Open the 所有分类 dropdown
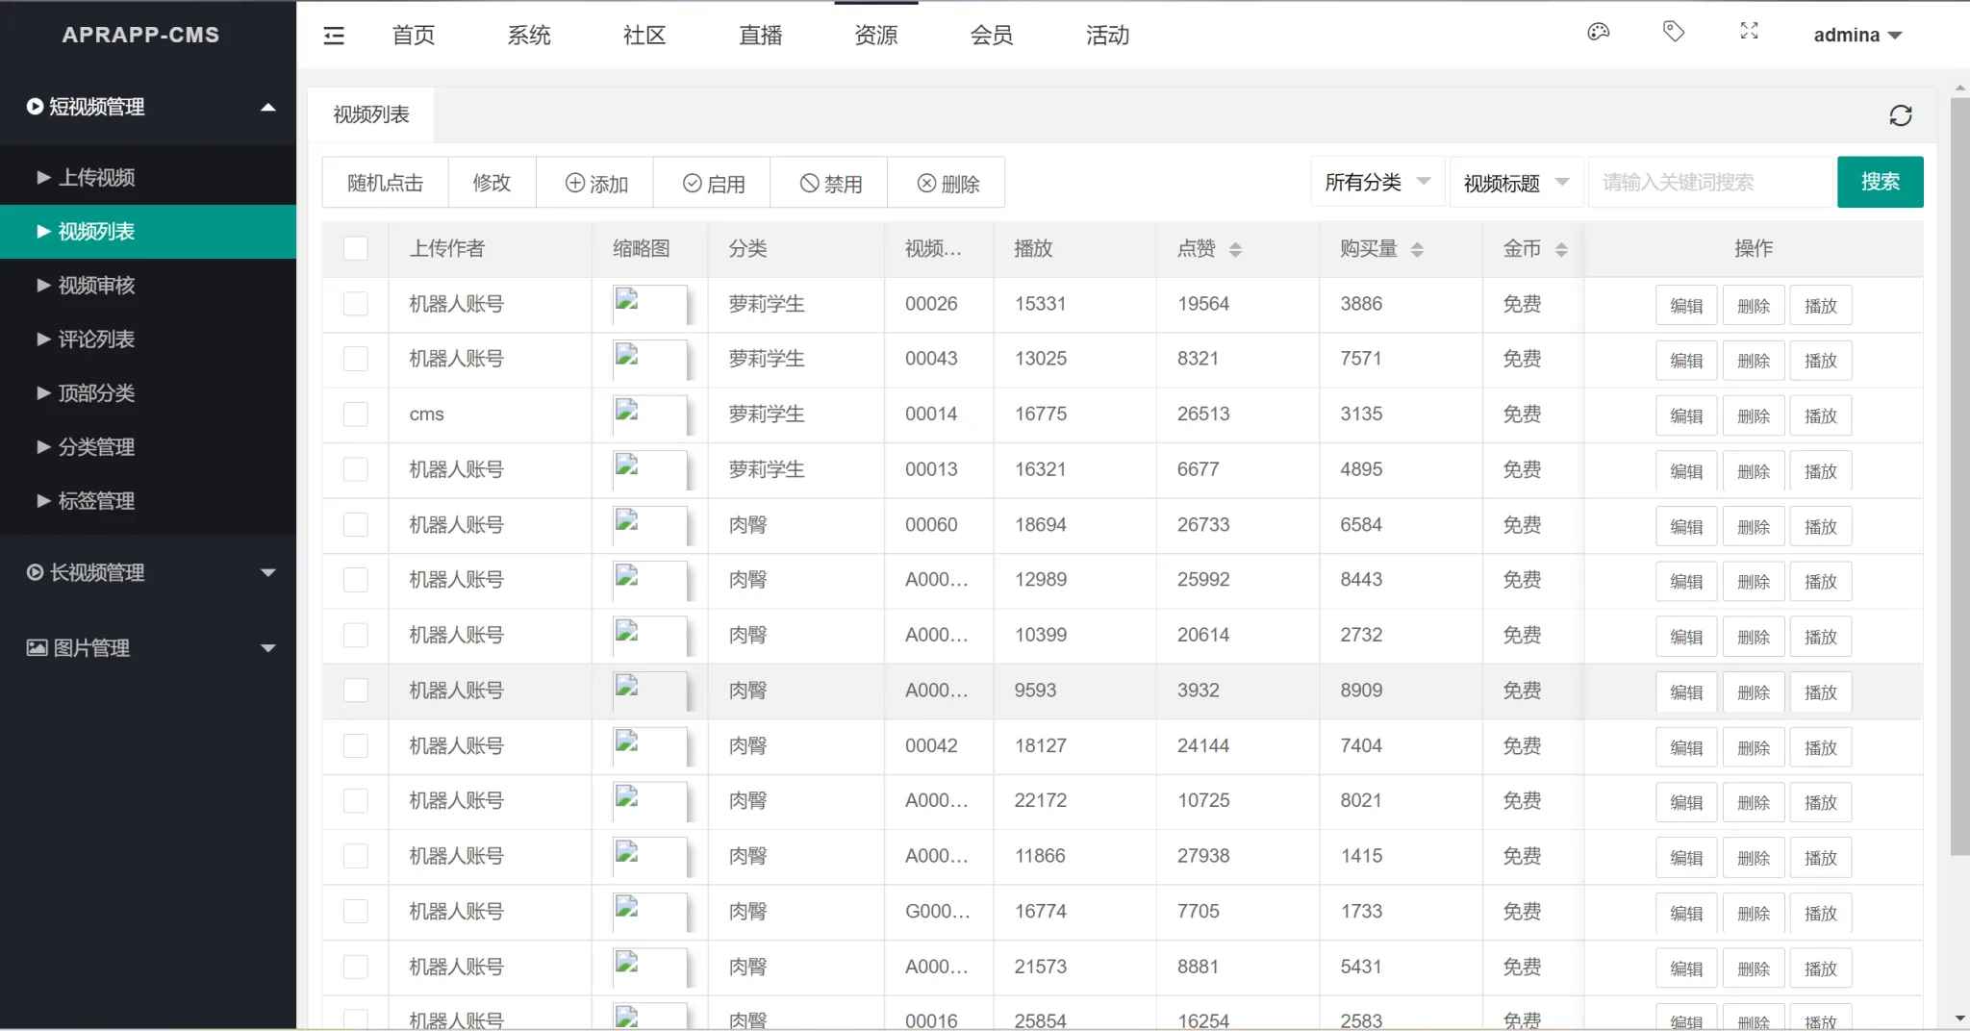 point(1376,182)
